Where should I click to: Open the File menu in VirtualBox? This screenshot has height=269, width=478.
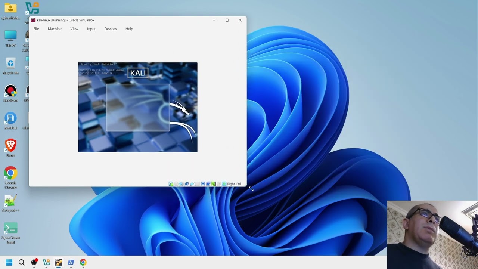(x=36, y=29)
